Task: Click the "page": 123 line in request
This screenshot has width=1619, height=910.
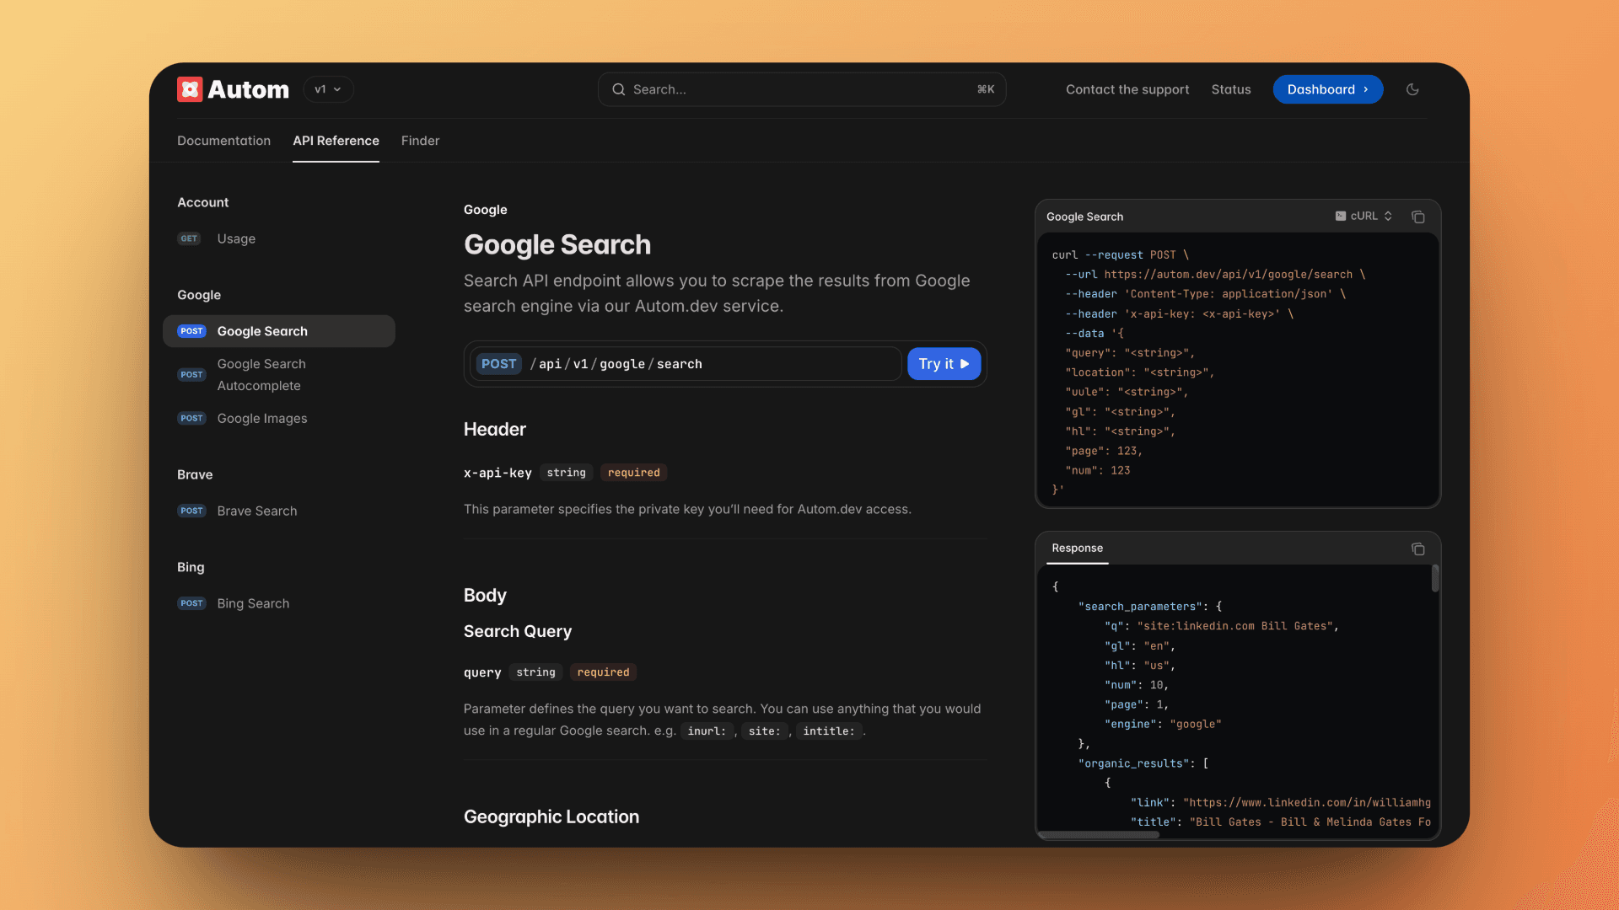Action: [1104, 452]
